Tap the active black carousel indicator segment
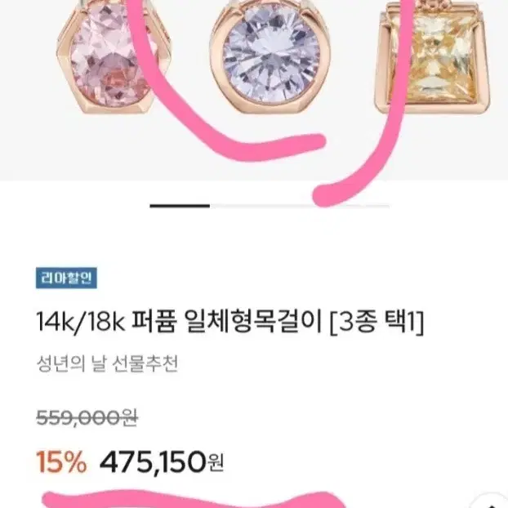 coord(180,206)
